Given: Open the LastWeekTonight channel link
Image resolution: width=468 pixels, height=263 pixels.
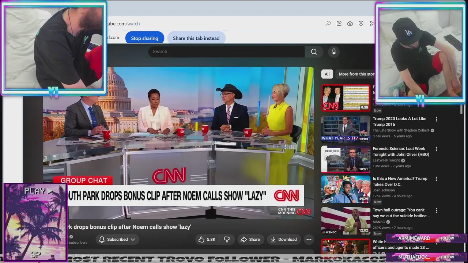Looking at the screenshot, I should (386, 160).
